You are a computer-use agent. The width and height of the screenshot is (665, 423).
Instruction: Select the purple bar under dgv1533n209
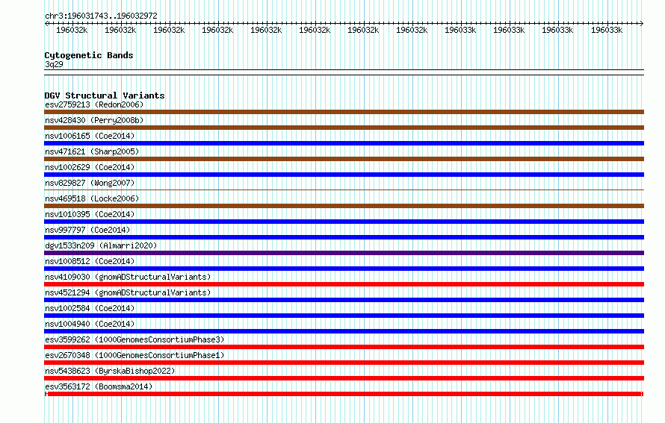[344, 253]
